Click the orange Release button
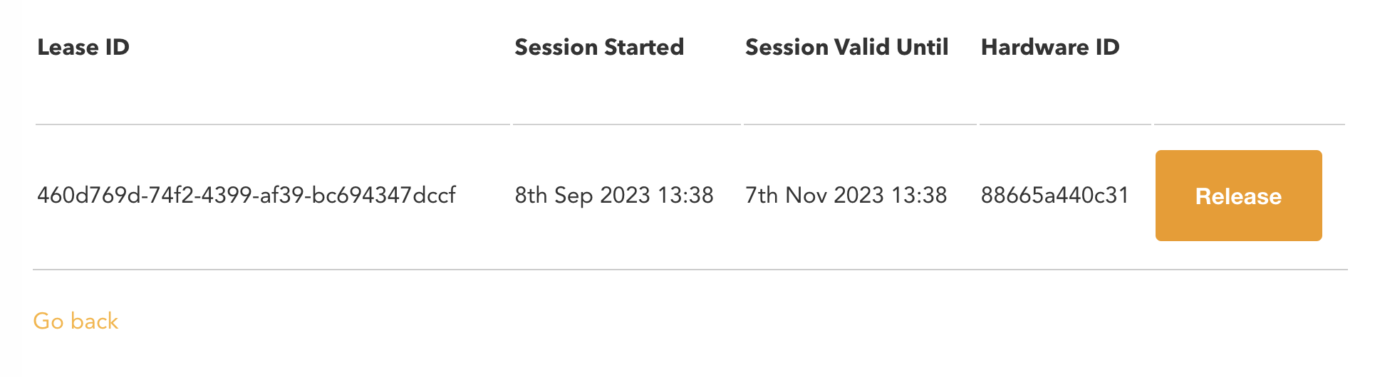The height and width of the screenshot is (377, 1375). coord(1238,196)
